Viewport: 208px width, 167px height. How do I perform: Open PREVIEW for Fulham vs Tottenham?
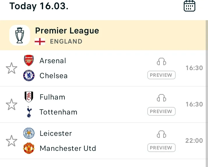point(161,111)
